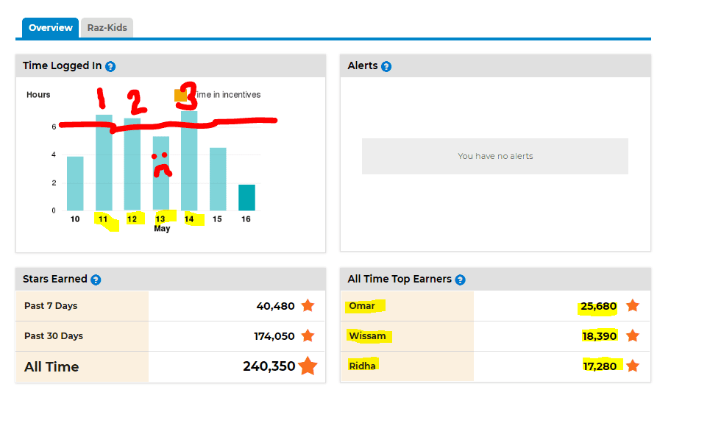
Task: Select top earner name Omar
Action: tap(362, 306)
